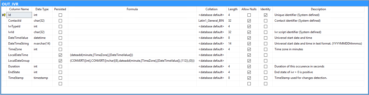Check Persisted in the empty new row

coord(60,84)
